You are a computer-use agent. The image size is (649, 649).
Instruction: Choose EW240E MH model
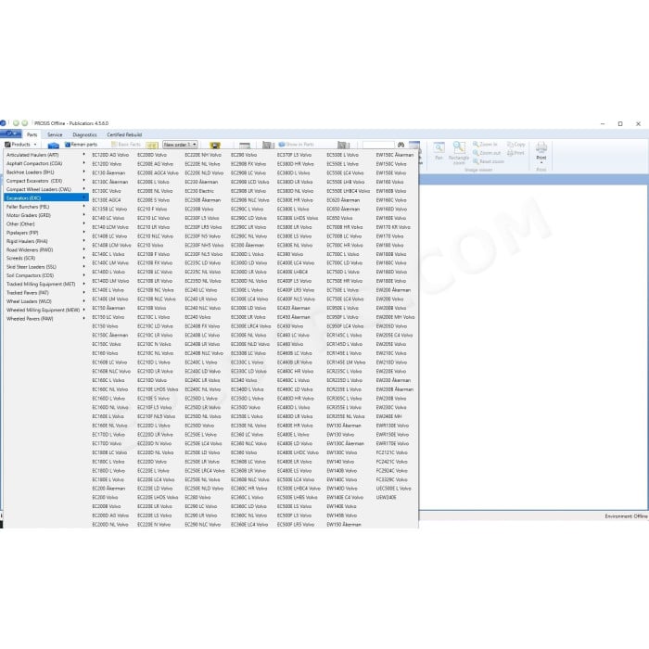388,416
